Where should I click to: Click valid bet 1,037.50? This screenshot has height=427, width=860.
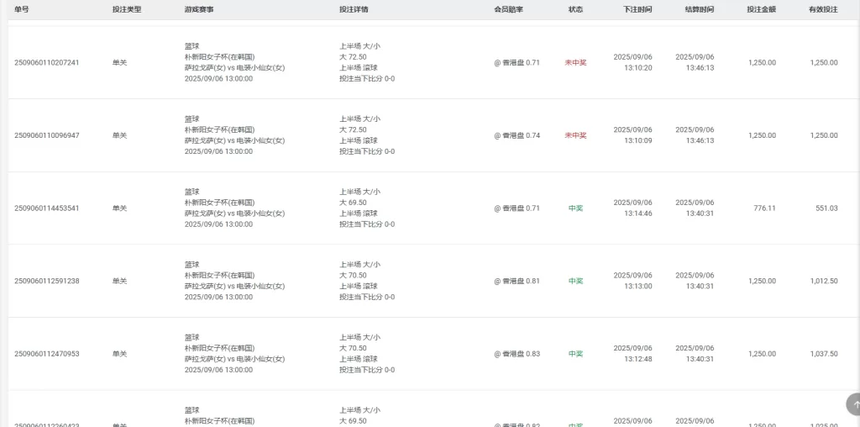[824, 354]
